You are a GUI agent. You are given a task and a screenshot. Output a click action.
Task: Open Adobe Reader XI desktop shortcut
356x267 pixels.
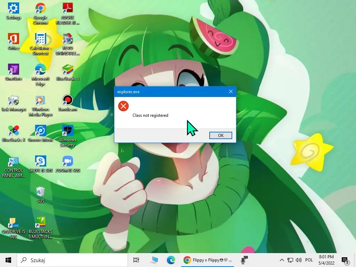(67, 14)
